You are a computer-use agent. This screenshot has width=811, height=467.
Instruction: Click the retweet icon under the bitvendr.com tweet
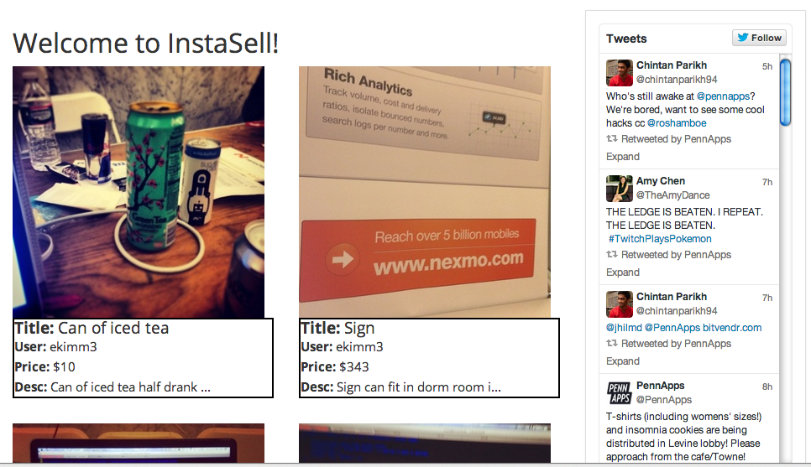coord(612,343)
